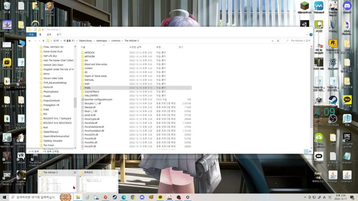Open the Explorer Help question mark icon

[311, 35]
